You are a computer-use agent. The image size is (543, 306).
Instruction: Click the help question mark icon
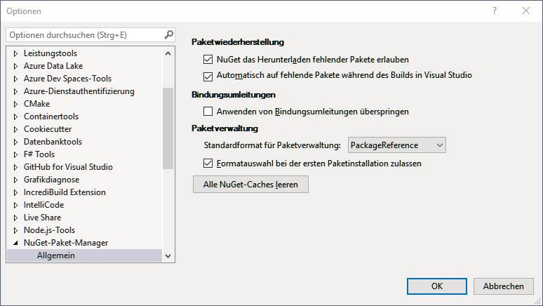(x=495, y=11)
